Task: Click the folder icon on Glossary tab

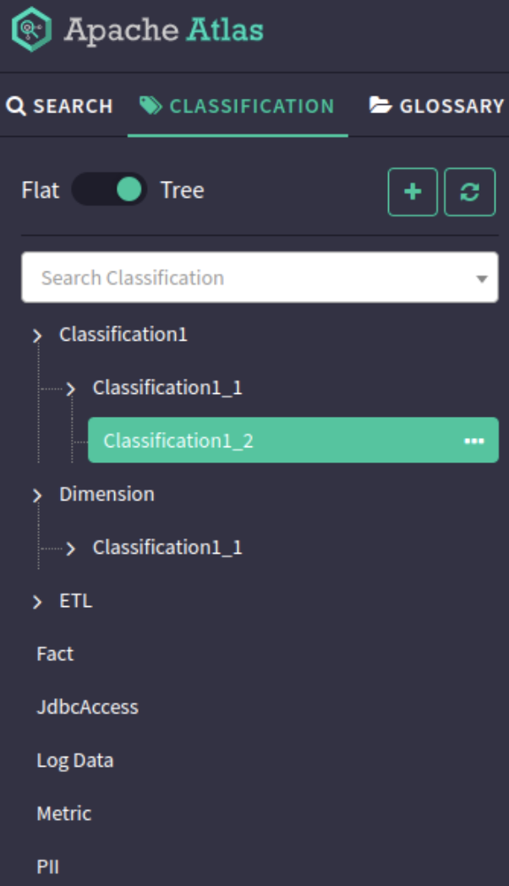Action: pyautogui.click(x=380, y=106)
